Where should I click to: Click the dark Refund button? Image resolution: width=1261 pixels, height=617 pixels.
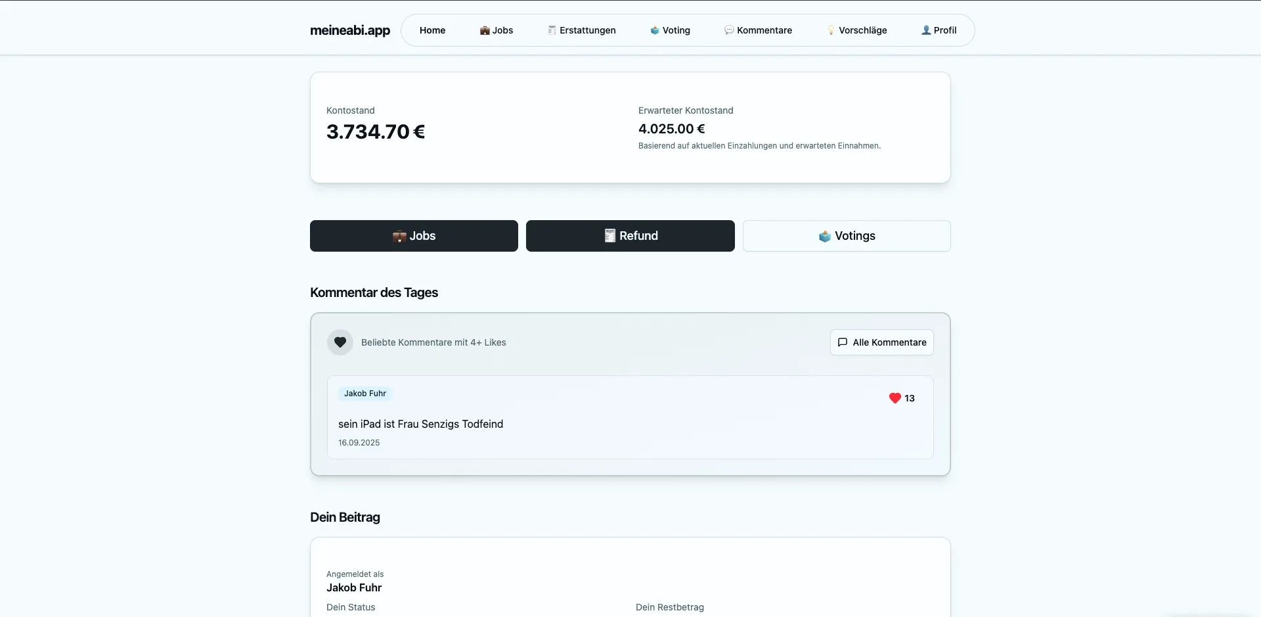(x=630, y=236)
